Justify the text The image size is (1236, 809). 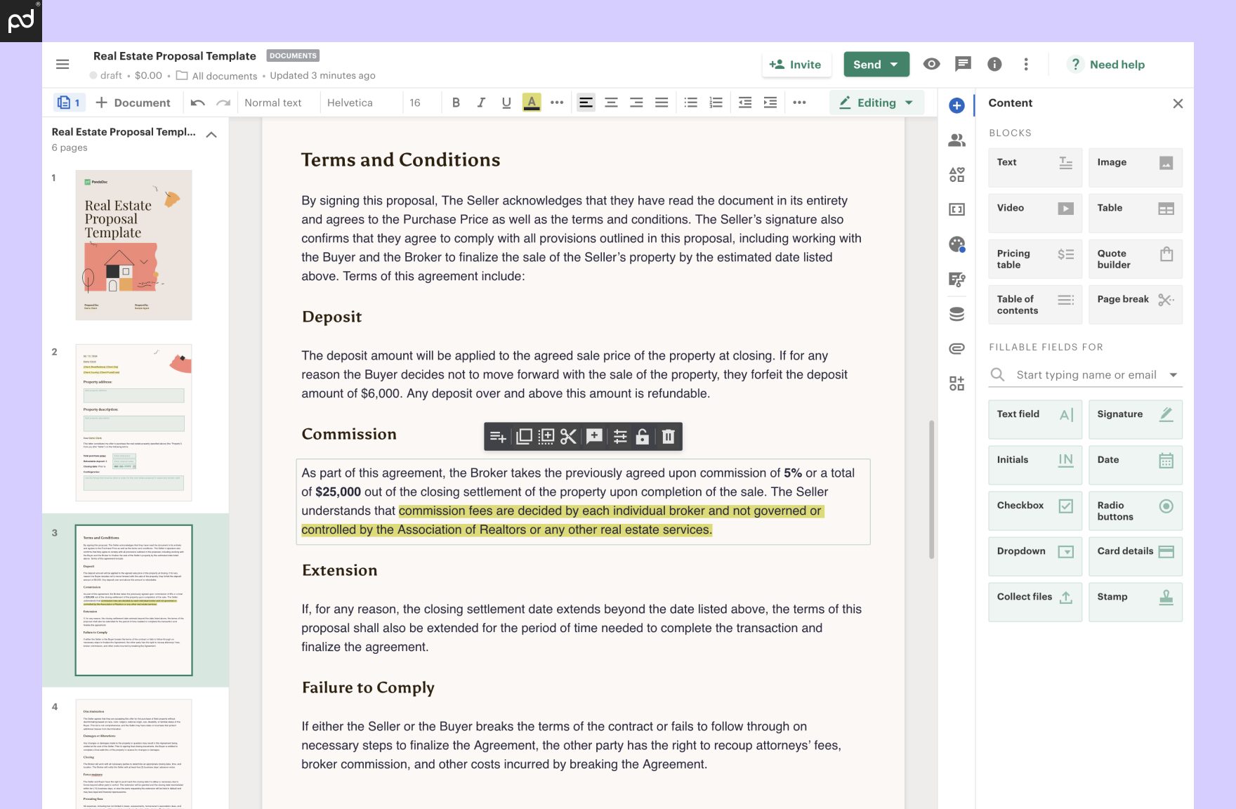(x=662, y=103)
